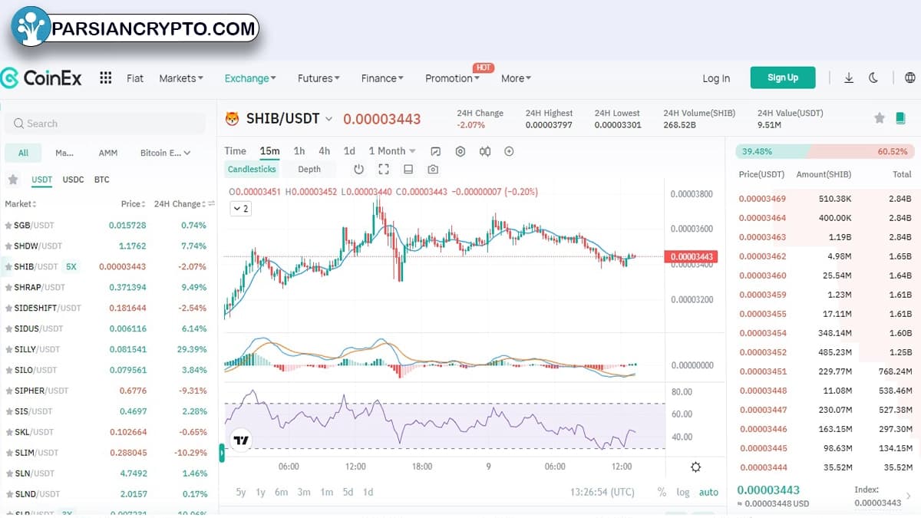The height and width of the screenshot is (518, 921).
Task: Switch to the Depth chart tab
Action: click(309, 170)
